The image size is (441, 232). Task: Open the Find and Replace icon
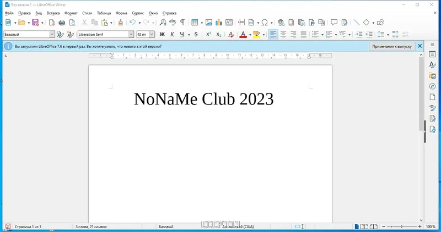(x=163, y=23)
